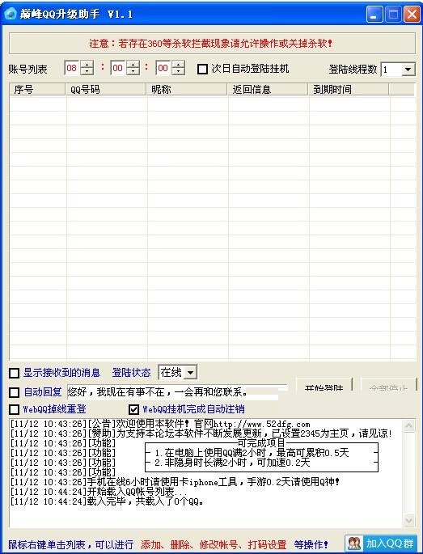The width and height of the screenshot is (423, 554).
Task: Click the auto-reply message text field
Action: (176, 392)
